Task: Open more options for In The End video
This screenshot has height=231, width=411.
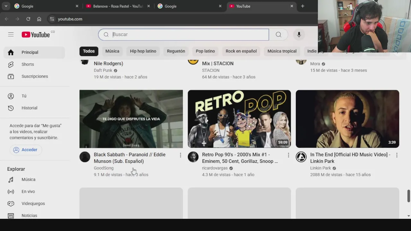Action: 397,155
